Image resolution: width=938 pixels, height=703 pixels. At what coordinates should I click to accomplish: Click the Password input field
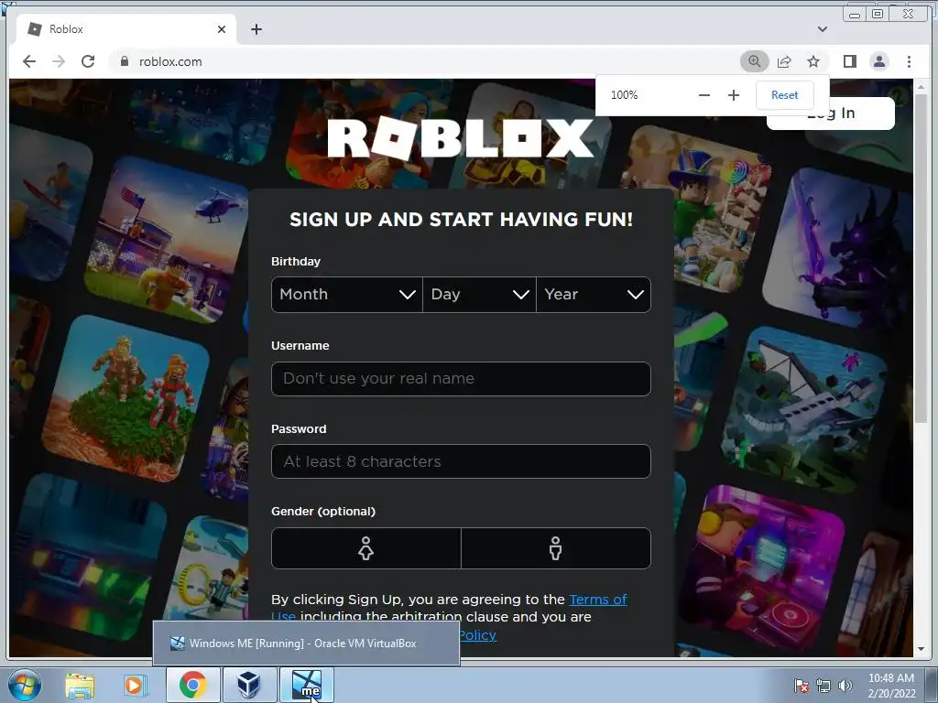point(461,461)
